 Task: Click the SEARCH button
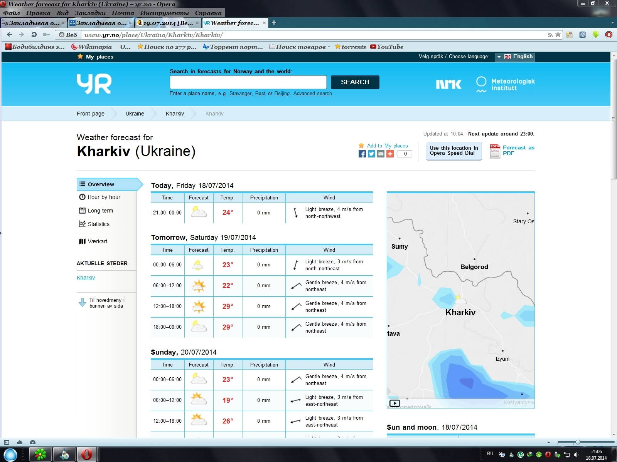click(355, 82)
